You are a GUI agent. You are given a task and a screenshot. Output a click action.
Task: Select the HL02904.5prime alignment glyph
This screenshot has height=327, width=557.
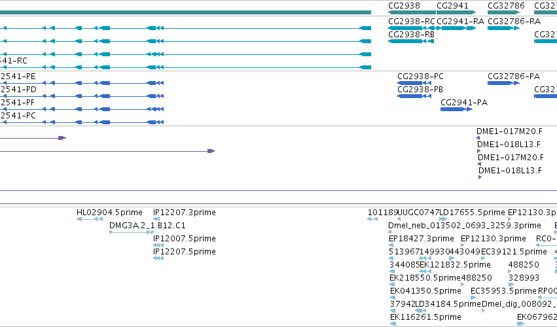point(90,219)
